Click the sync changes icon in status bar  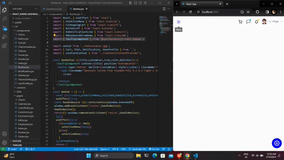(x=21, y=149)
